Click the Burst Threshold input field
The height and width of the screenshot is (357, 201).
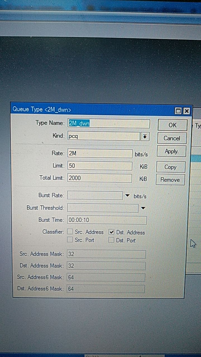click(x=103, y=208)
